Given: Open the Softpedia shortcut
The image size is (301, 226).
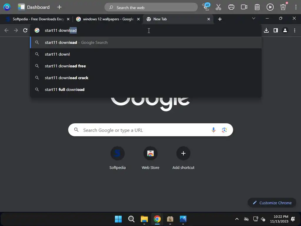Looking at the screenshot, I should point(118,158).
